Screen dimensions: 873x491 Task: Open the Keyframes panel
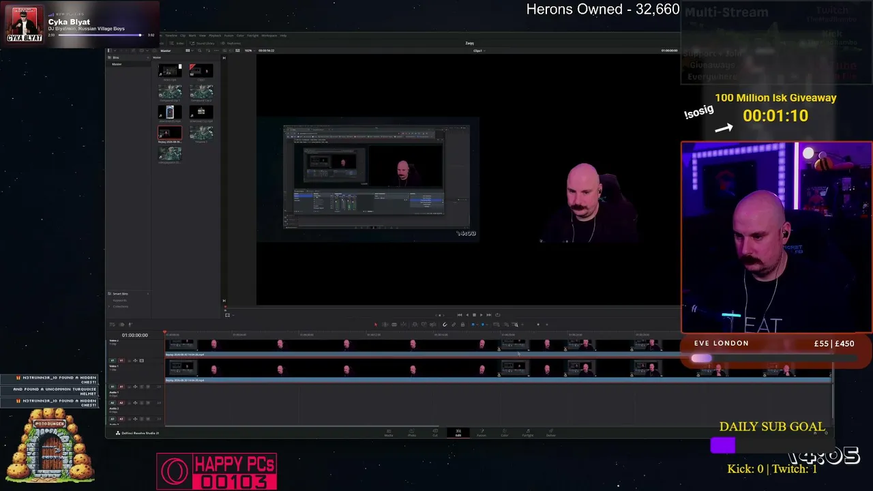tap(233, 43)
